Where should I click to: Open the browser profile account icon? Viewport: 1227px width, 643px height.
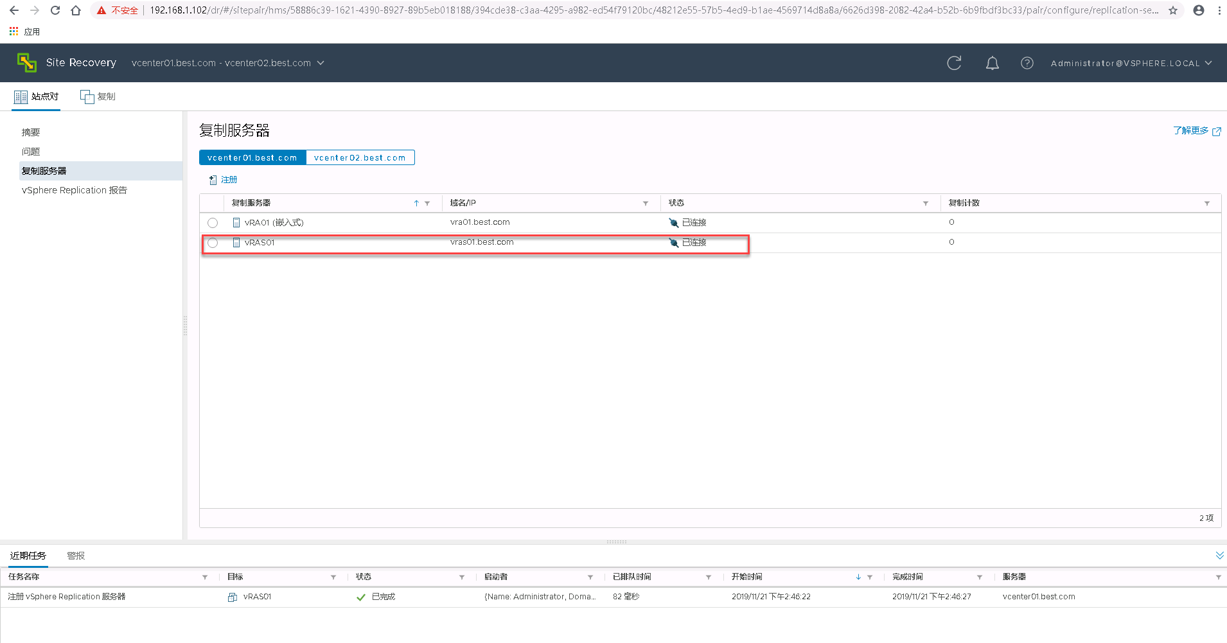[x=1199, y=10]
